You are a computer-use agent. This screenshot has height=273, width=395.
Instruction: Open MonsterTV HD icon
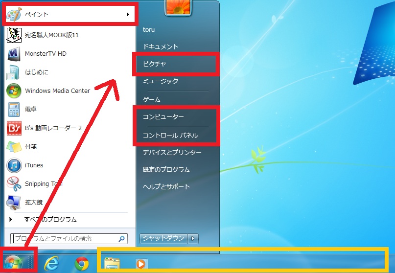pos(14,54)
